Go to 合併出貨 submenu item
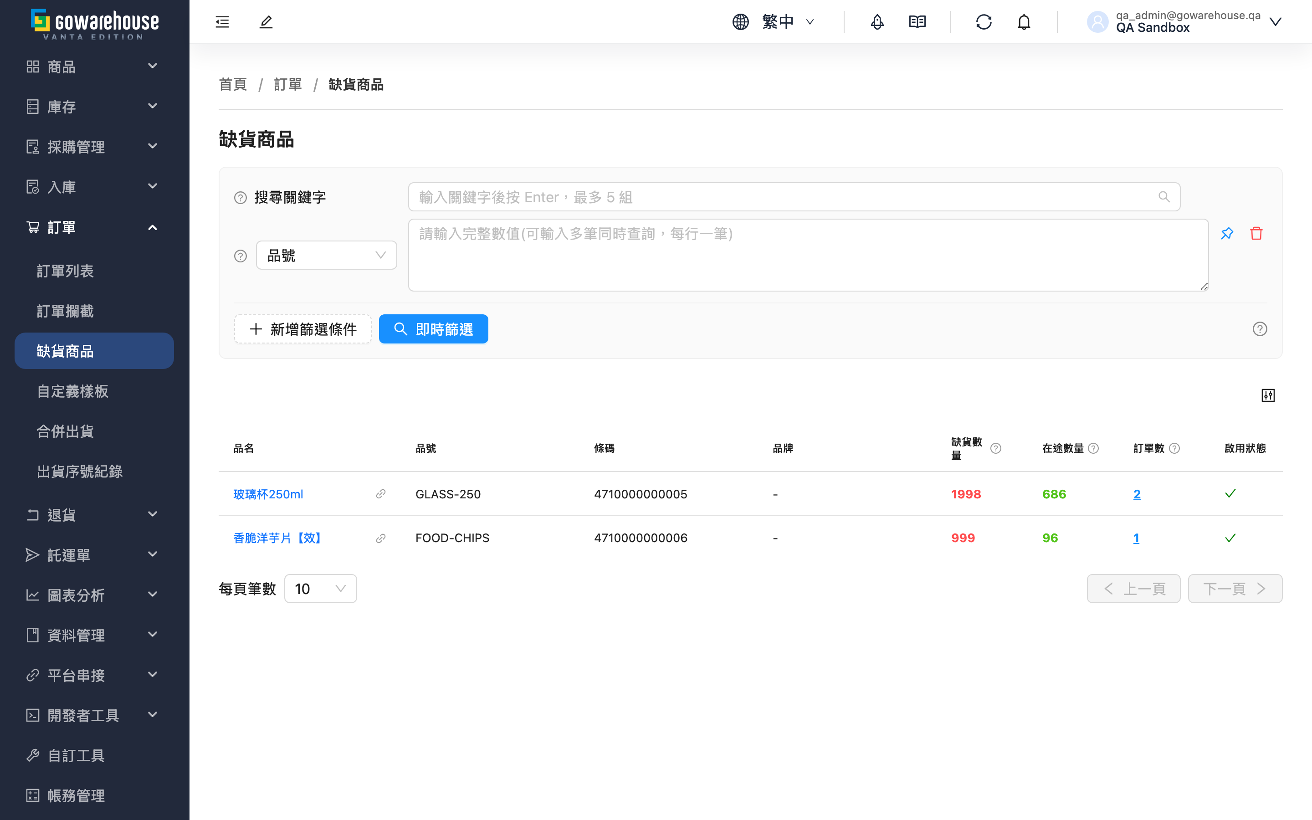Image resolution: width=1312 pixels, height=820 pixels. [x=94, y=431]
